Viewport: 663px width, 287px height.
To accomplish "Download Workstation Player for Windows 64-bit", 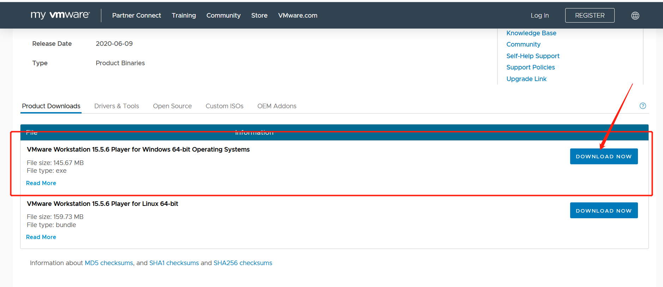I will (x=604, y=157).
